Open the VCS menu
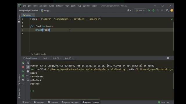The width and height of the screenshot is (186, 104). coord(79,6)
